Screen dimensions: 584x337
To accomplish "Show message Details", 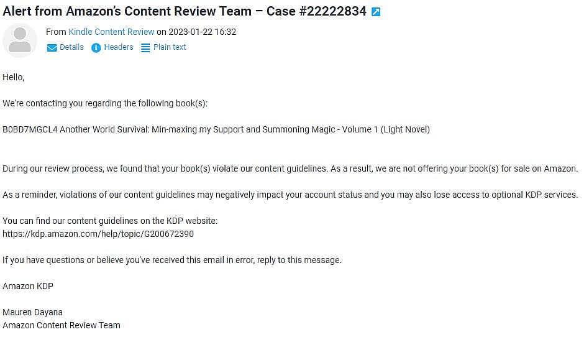I will coord(71,47).
